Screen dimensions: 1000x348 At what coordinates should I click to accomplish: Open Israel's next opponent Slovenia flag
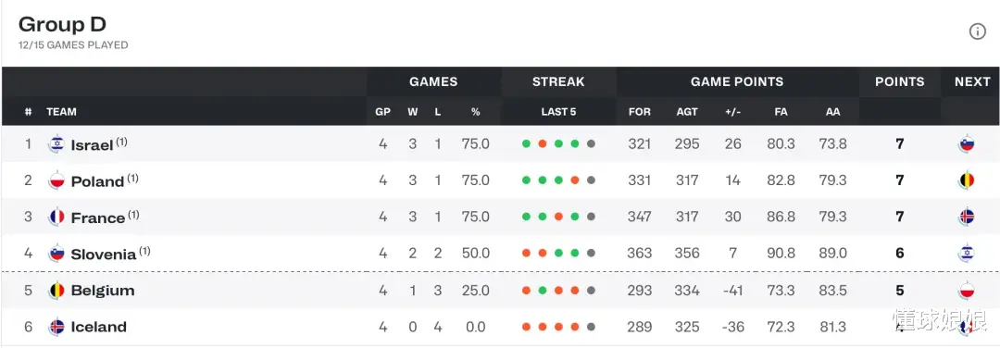coord(967,144)
